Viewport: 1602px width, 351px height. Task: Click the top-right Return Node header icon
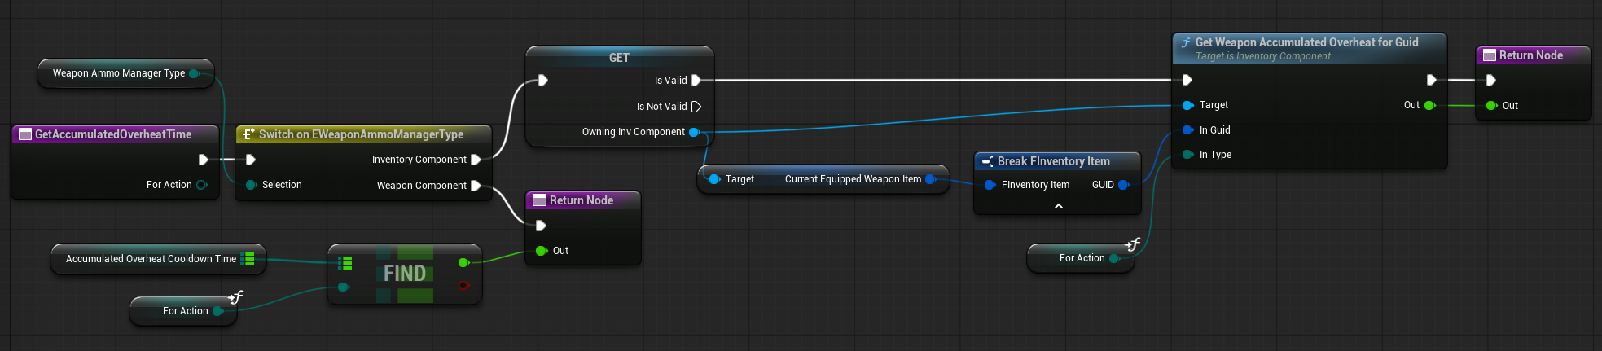tap(1490, 55)
